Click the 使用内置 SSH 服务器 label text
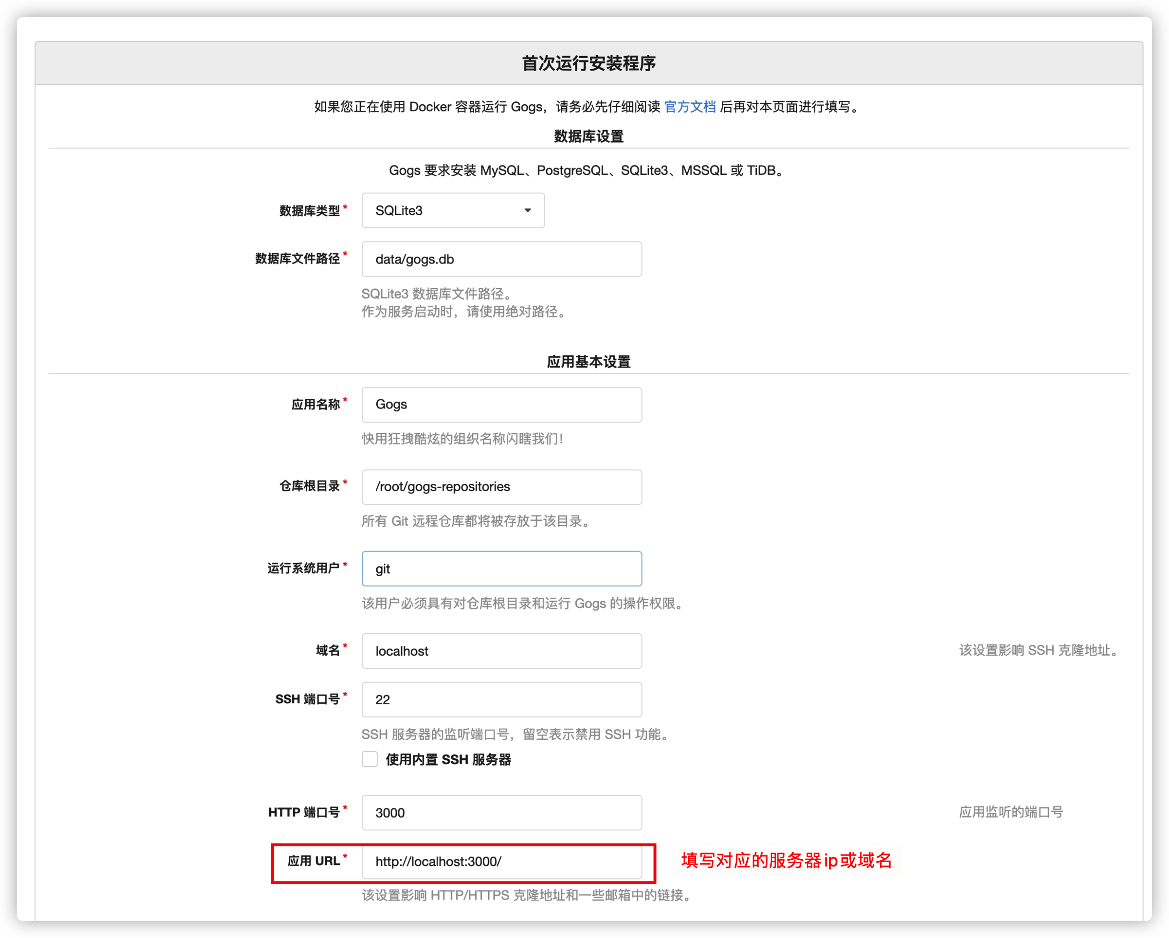The height and width of the screenshot is (938, 1169). tap(448, 759)
